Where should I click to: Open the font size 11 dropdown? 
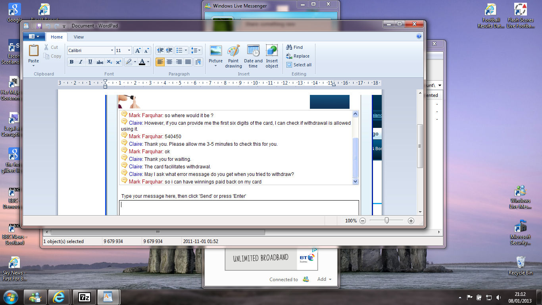point(129,50)
